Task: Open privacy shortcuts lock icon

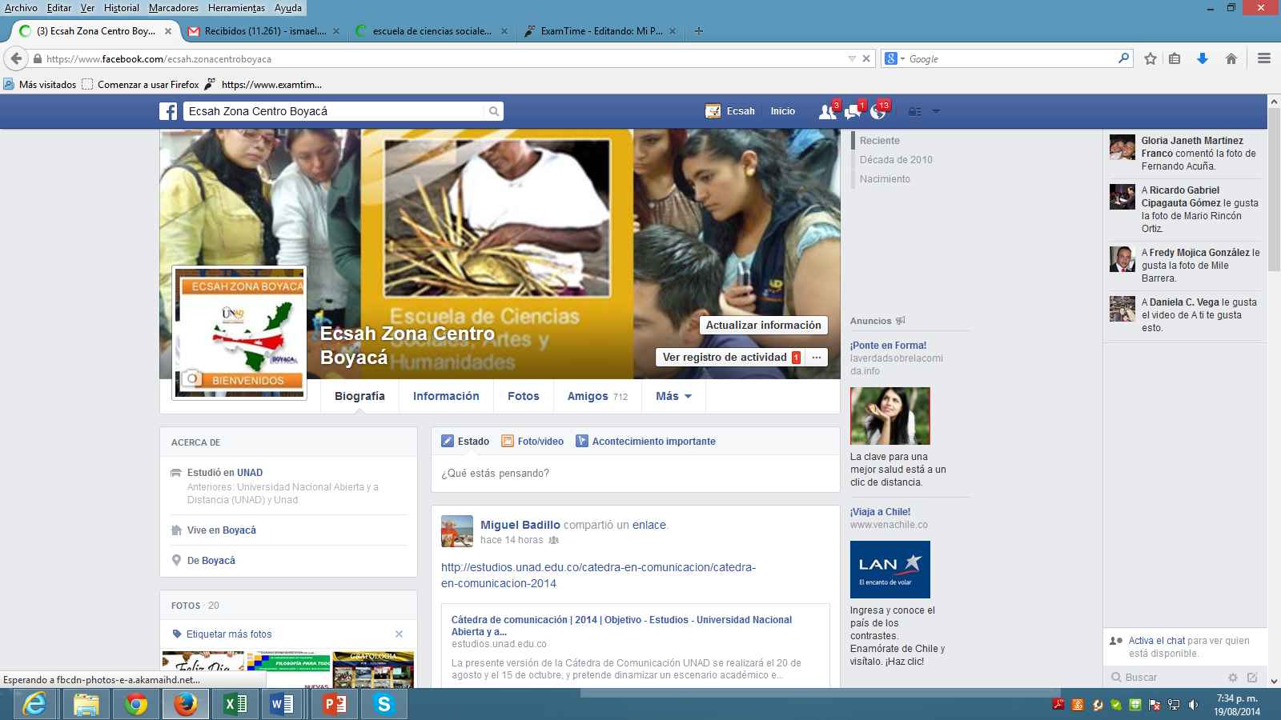Action: tap(914, 112)
